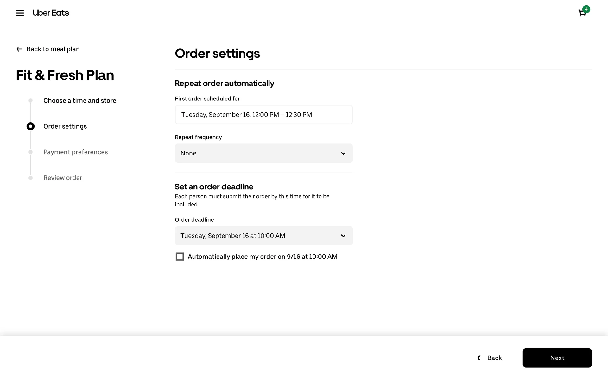The image size is (608, 380).
Task: Click the Order settings step label
Action: point(65,126)
